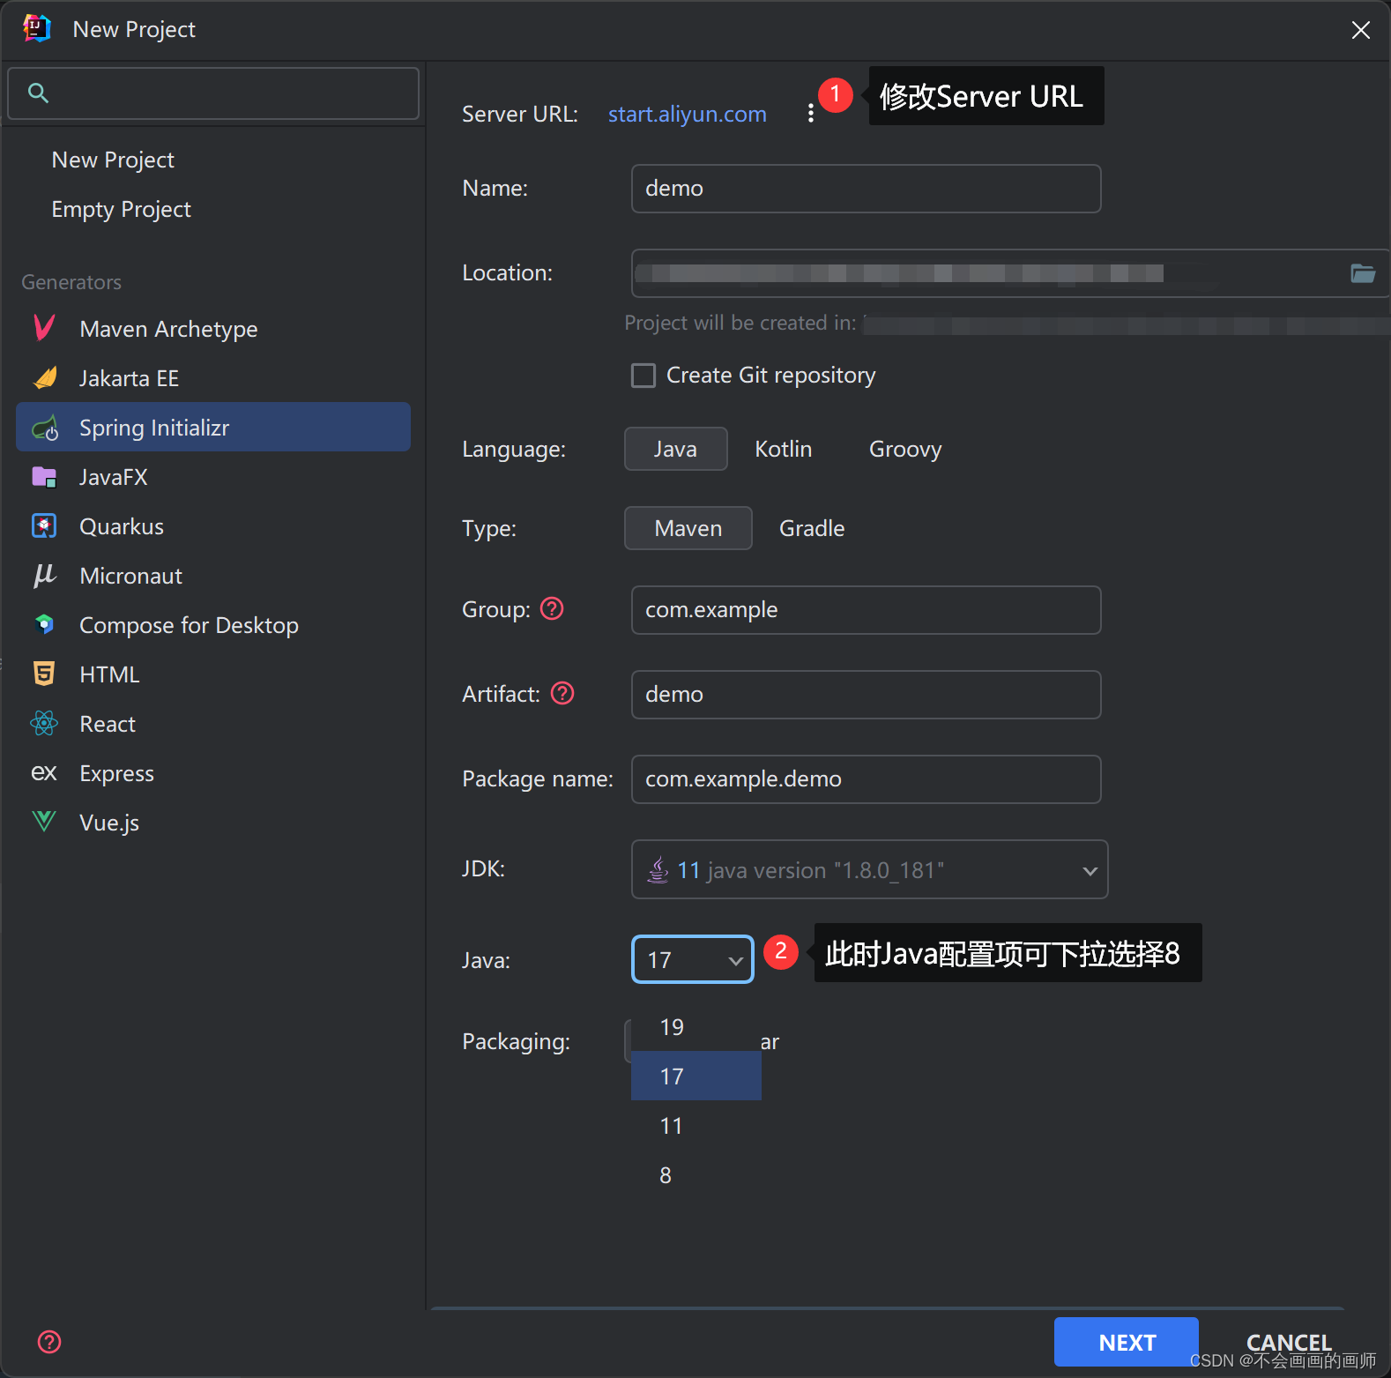This screenshot has height=1378, width=1391.
Task: Click the Express ex icon
Action: [x=44, y=773]
